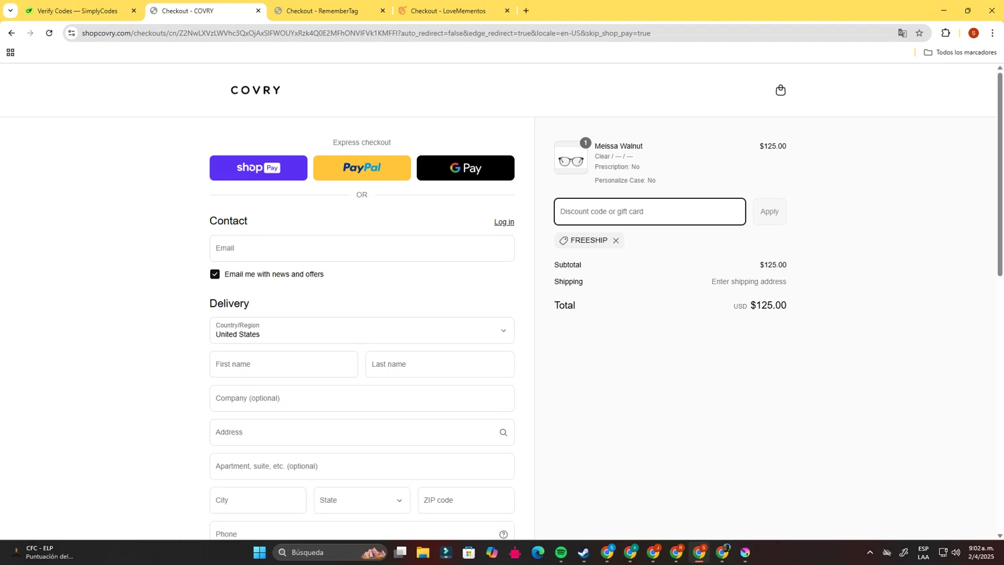Focus the Company (optional) field
The width and height of the screenshot is (1004, 565).
[362, 398]
